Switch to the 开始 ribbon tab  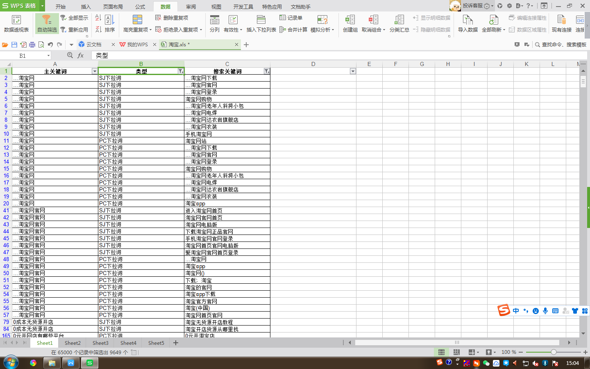[61, 7]
